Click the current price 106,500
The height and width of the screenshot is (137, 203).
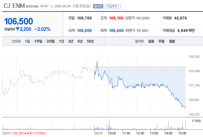pos(19,21)
